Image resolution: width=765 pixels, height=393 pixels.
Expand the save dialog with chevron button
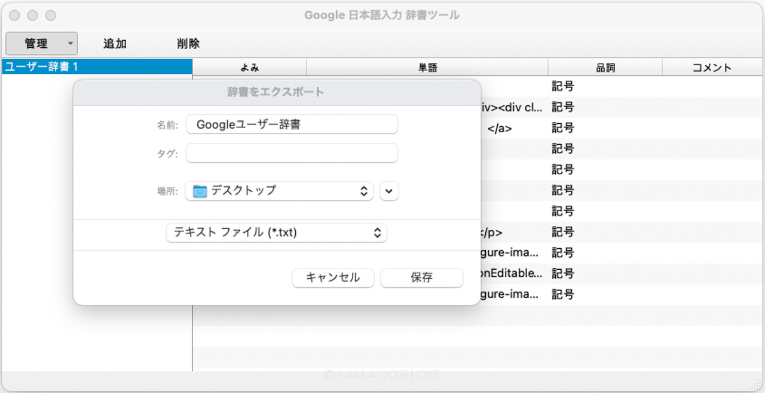389,191
